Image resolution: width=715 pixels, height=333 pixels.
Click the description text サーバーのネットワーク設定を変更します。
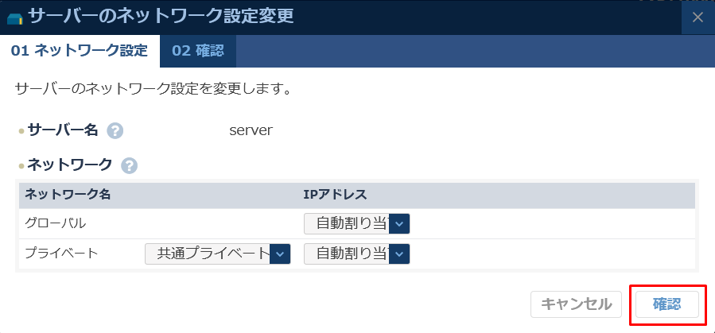tap(153, 88)
